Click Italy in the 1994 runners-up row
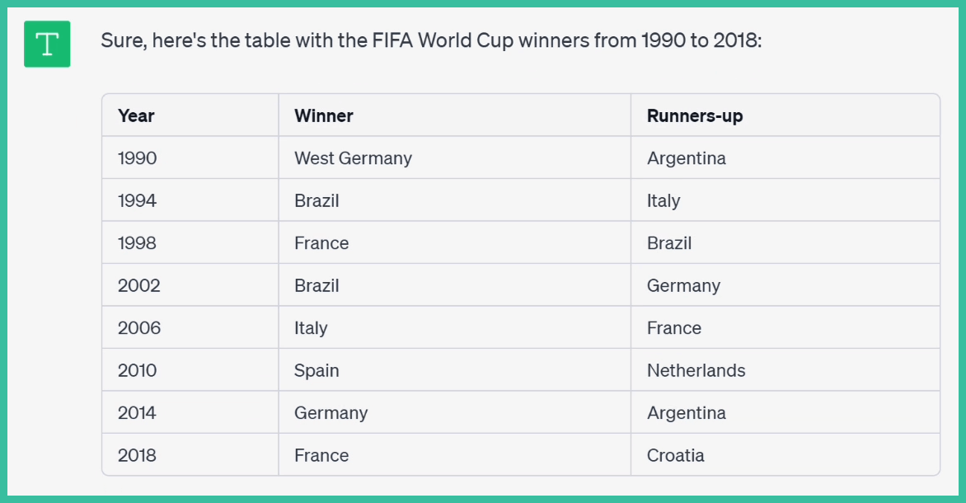The image size is (966, 503). 664,200
